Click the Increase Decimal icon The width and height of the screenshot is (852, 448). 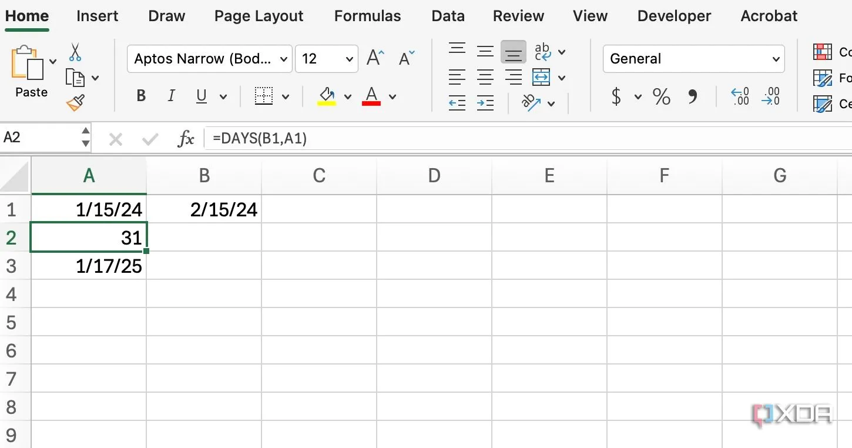(739, 96)
